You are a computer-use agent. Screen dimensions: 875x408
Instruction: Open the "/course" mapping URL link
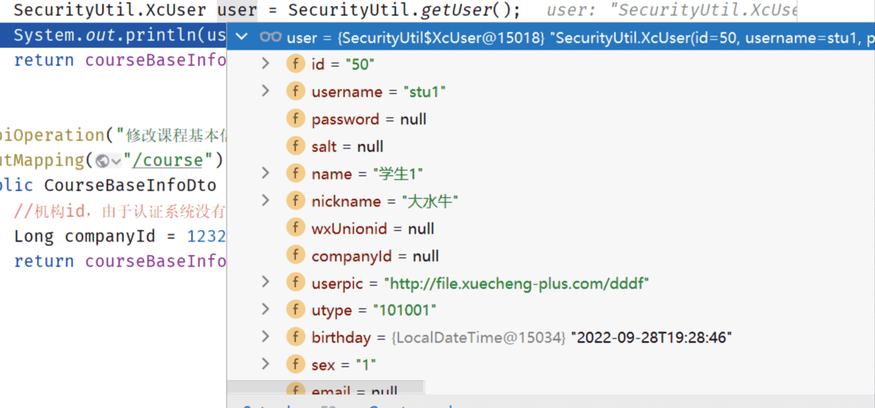pos(167,161)
